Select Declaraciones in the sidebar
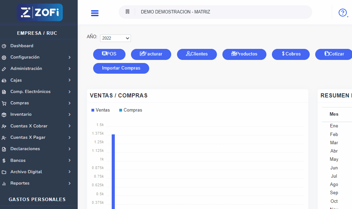 coord(25,149)
